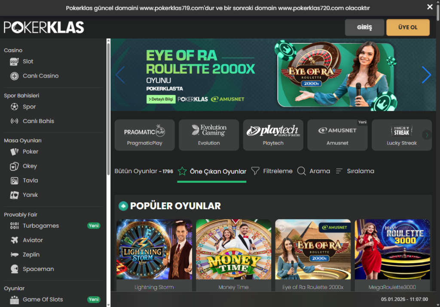The image size is (440, 307).
Task: Click the ÜYE OL sign-up button
Action: (x=408, y=27)
